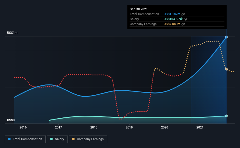Click the 2016 axis label

pos(23,127)
